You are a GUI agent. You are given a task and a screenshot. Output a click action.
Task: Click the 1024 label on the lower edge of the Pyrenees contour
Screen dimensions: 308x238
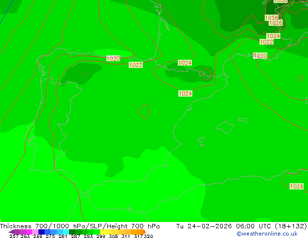point(185,93)
